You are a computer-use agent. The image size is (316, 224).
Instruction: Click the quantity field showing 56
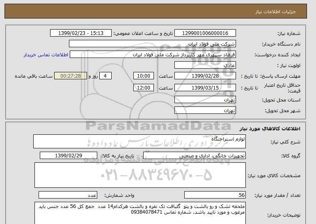click(215, 195)
